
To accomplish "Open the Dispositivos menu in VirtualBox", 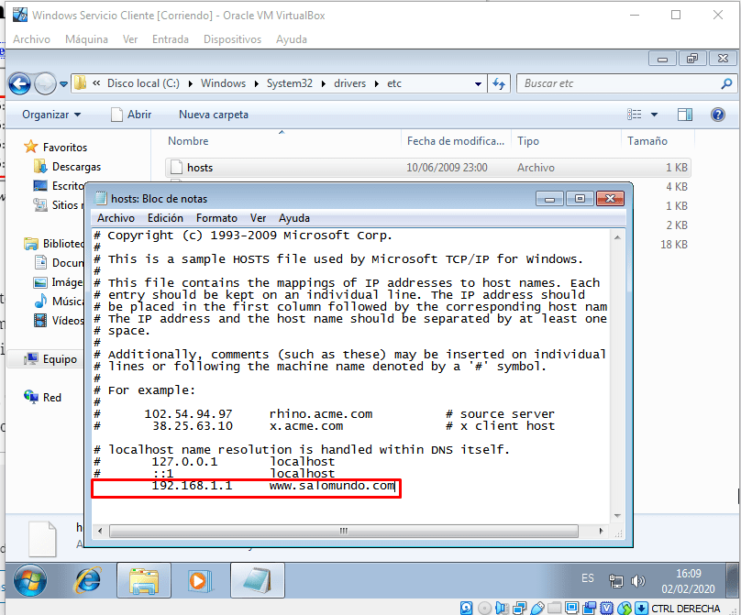I will (x=232, y=39).
